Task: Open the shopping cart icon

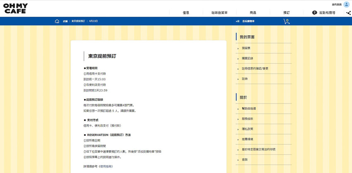Action: (286, 21)
